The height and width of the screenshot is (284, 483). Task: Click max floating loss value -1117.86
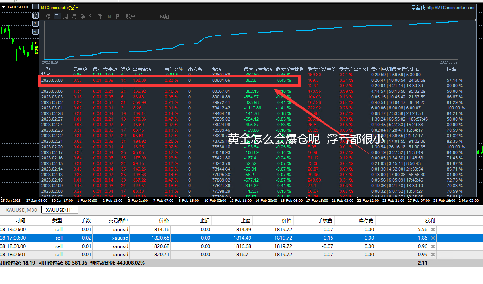point(252,108)
